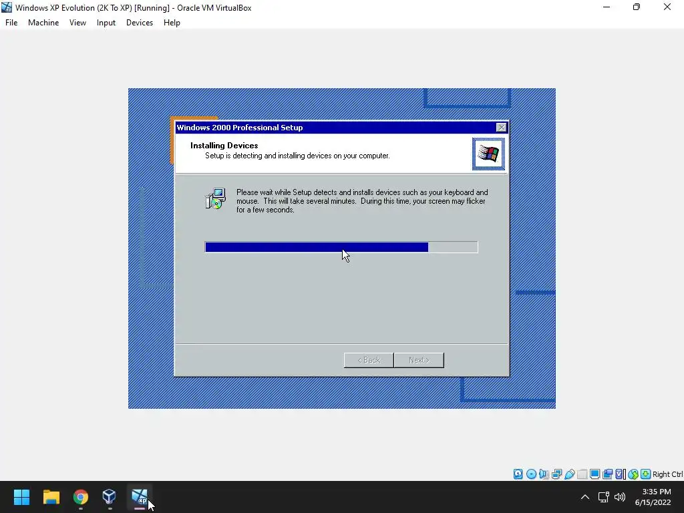
Task: Open the Devices menu
Action: 140,23
